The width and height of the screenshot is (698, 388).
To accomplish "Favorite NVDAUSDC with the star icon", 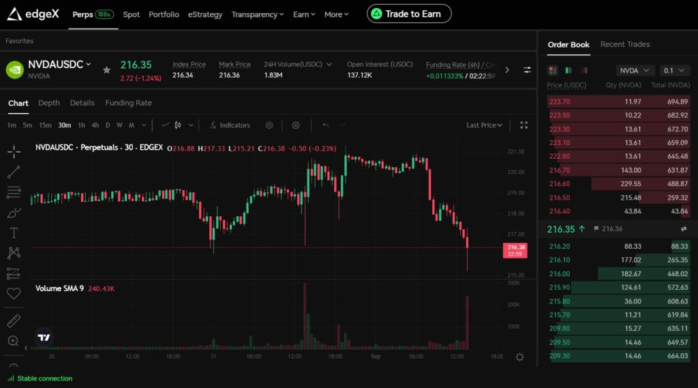I will (106, 70).
